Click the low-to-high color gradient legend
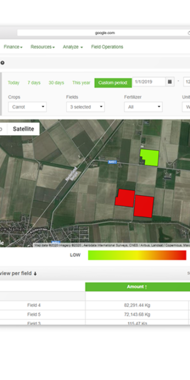 click(137, 255)
